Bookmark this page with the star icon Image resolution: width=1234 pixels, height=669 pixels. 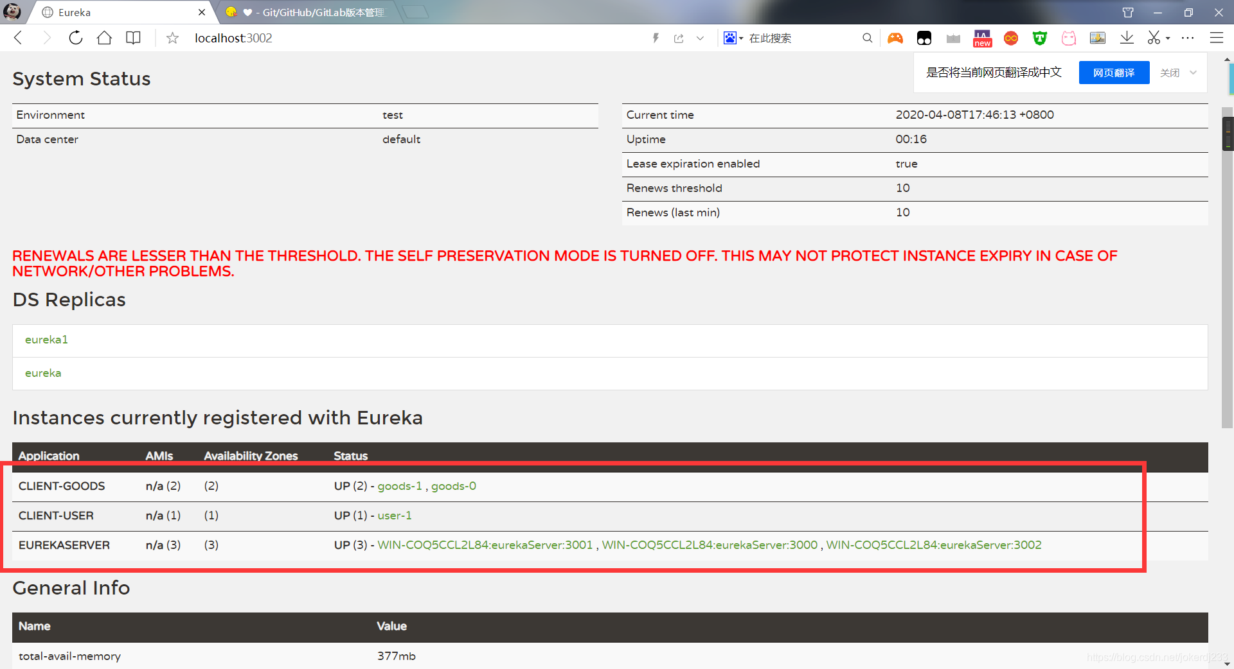(172, 38)
